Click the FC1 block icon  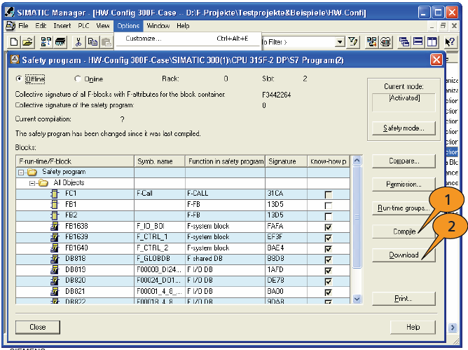pyautogui.click(x=55, y=194)
